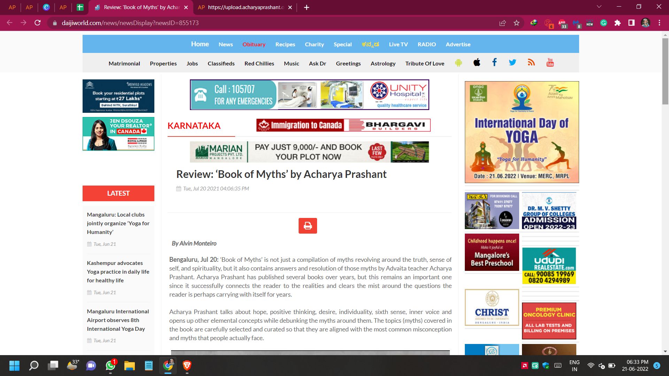Open Chrome three-dot menu
This screenshot has width=669, height=376.
[659, 23]
